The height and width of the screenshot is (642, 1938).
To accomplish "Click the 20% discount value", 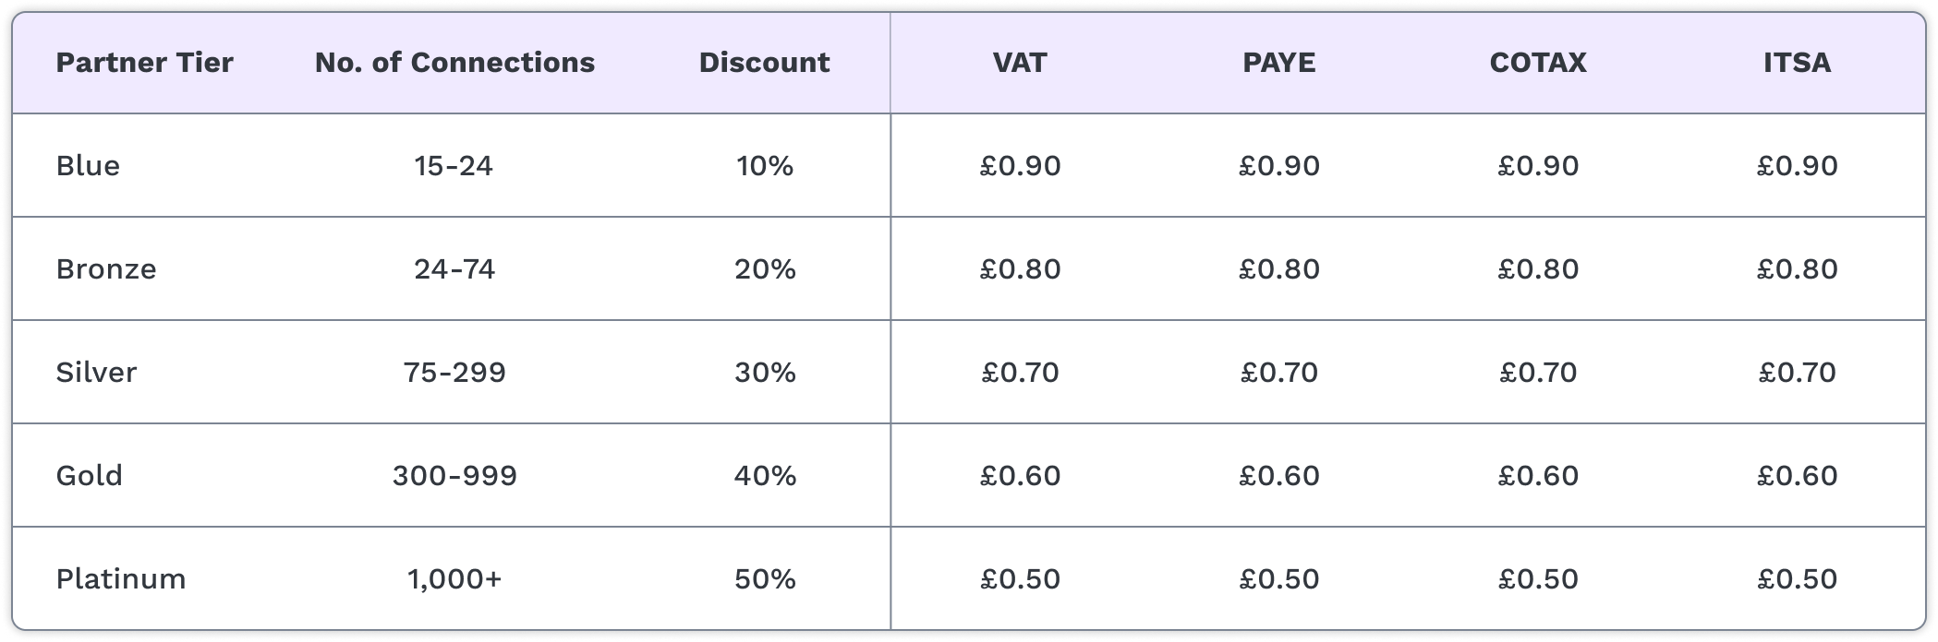I will [x=765, y=269].
